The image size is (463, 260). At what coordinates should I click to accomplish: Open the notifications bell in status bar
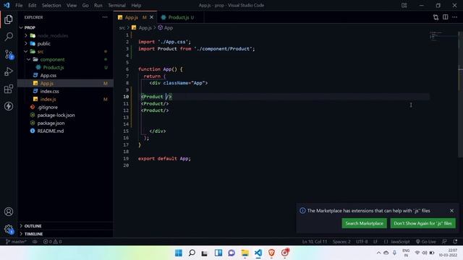(455, 241)
